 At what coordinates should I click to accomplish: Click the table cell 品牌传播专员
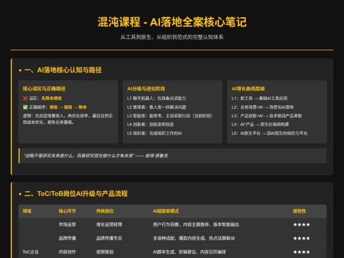[x=109, y=238]
